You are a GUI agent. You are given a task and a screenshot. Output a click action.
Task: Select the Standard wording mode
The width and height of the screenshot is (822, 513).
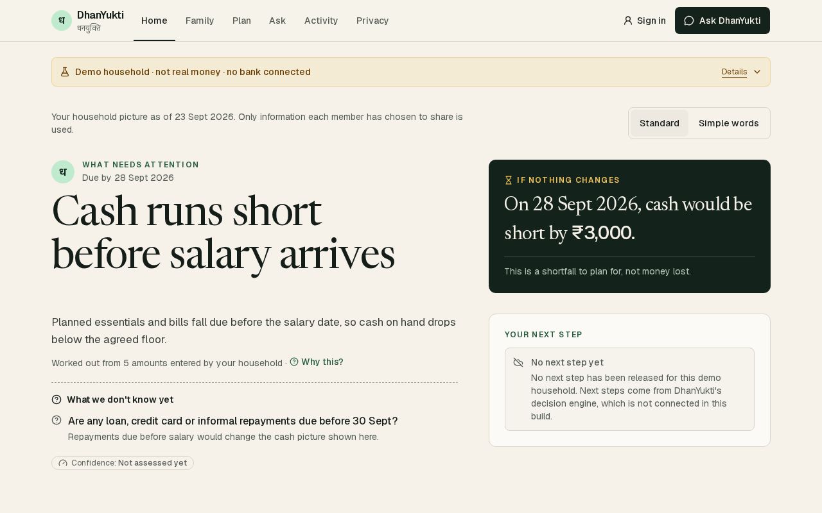click(660, 123)
